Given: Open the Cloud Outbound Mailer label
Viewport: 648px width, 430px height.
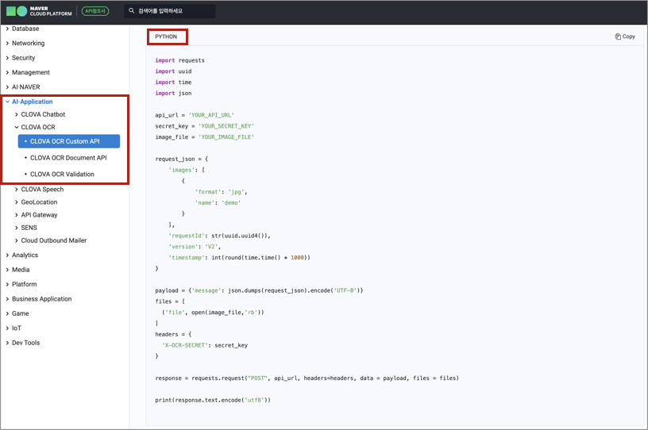Looking at the screenshot, I should [x=54, y=240].
